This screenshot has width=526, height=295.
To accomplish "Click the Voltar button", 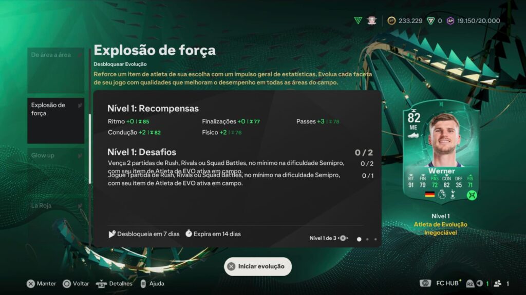I will pos(76,284).
